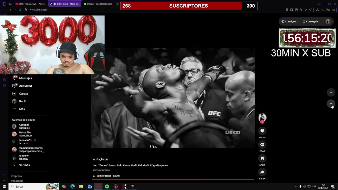
Task: Click the send flow arrow icon
Action: [306, 10]
